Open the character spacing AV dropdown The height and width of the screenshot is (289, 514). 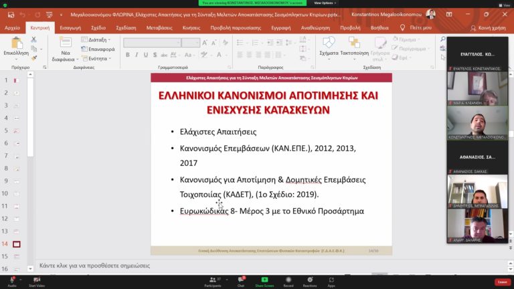point(175,55)
